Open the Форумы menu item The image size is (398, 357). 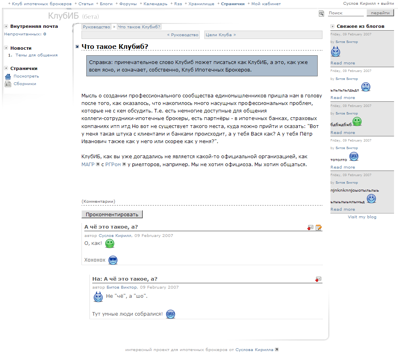tap(128, 4)
